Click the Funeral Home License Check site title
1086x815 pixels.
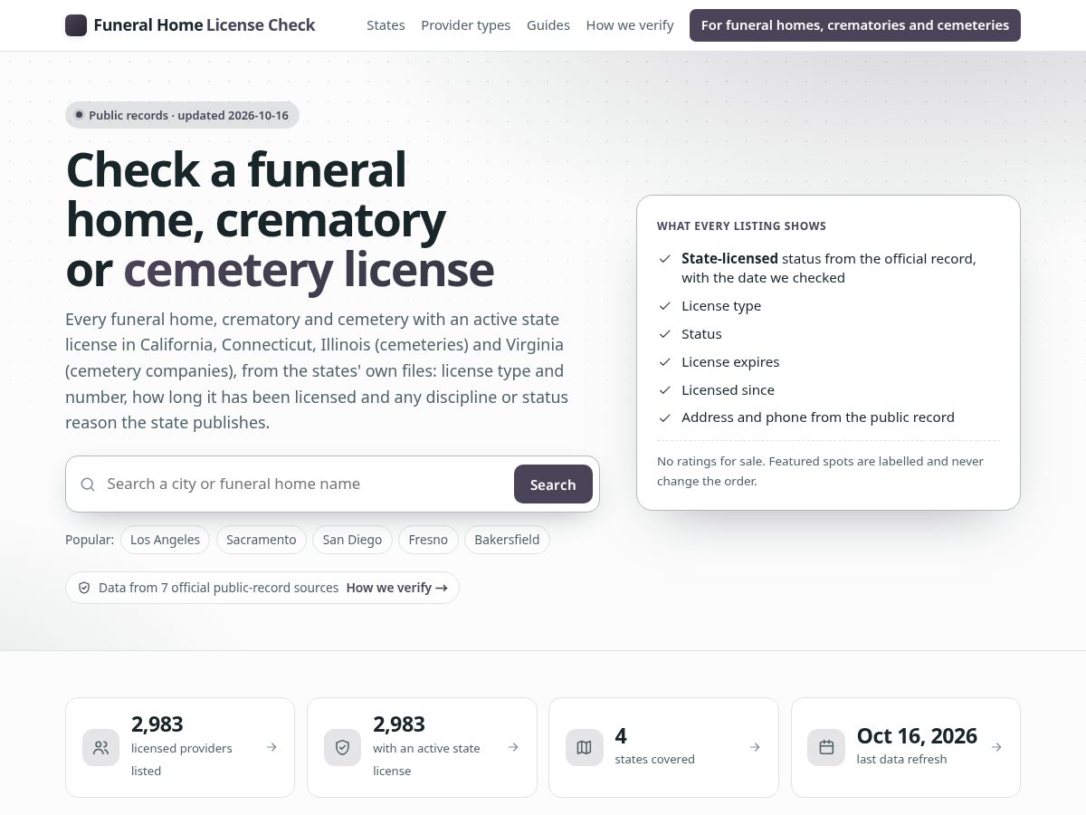(x=205, y=25)
